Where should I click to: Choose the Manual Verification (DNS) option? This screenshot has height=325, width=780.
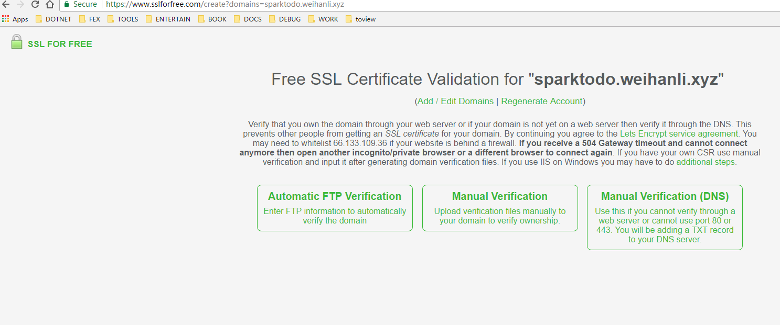coord(665,217)
